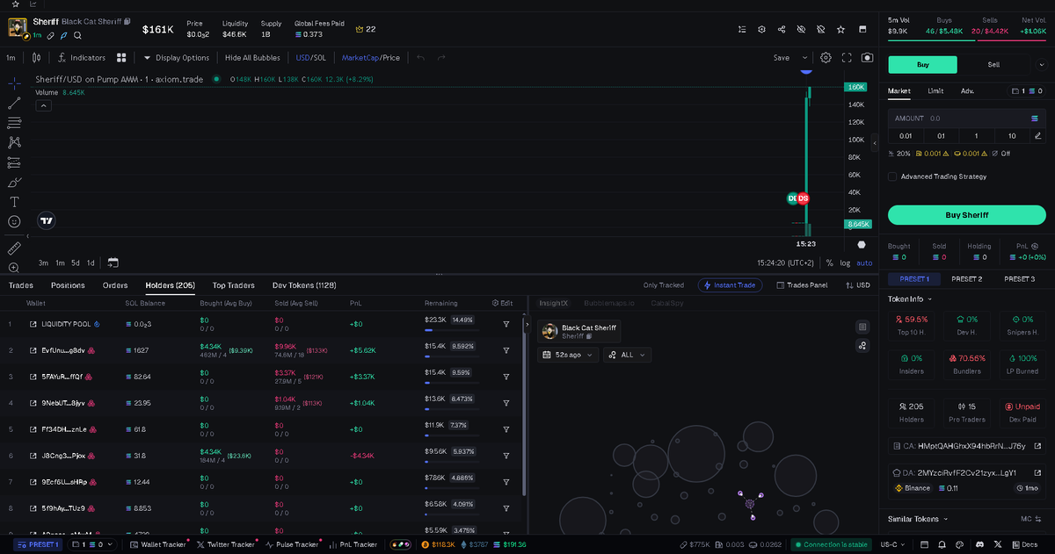Open the text annotation tool
The image size is (1055, 554).
[14, 202]
